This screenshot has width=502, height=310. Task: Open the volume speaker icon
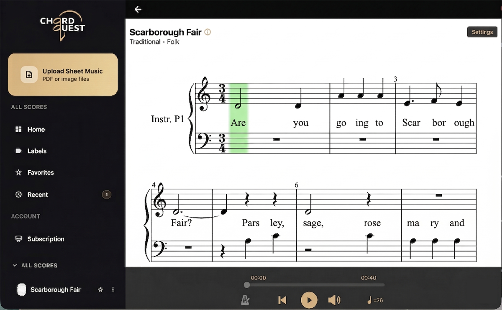click(x=335, y=300)
